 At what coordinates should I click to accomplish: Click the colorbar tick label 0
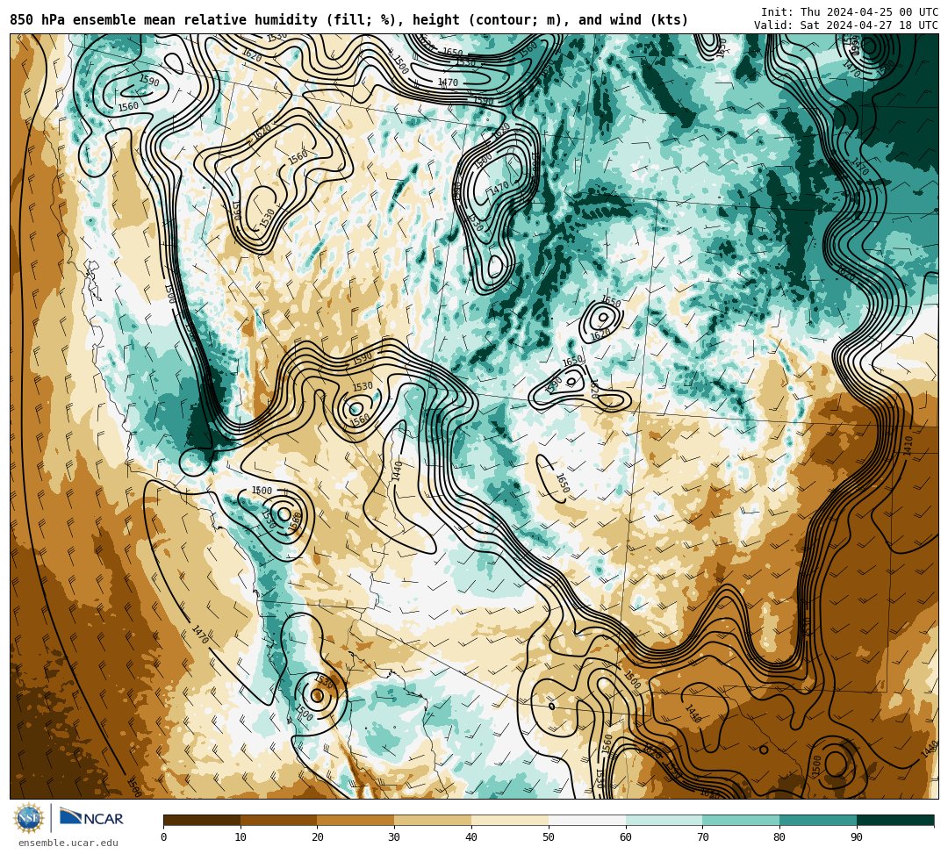(x=164, y=837)
